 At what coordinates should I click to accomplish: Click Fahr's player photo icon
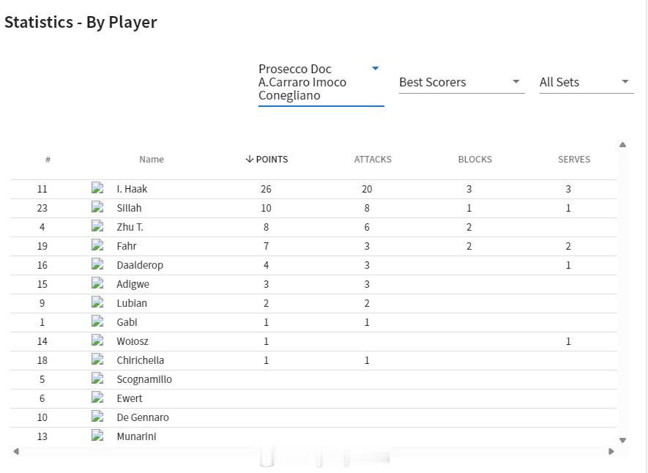97,245
